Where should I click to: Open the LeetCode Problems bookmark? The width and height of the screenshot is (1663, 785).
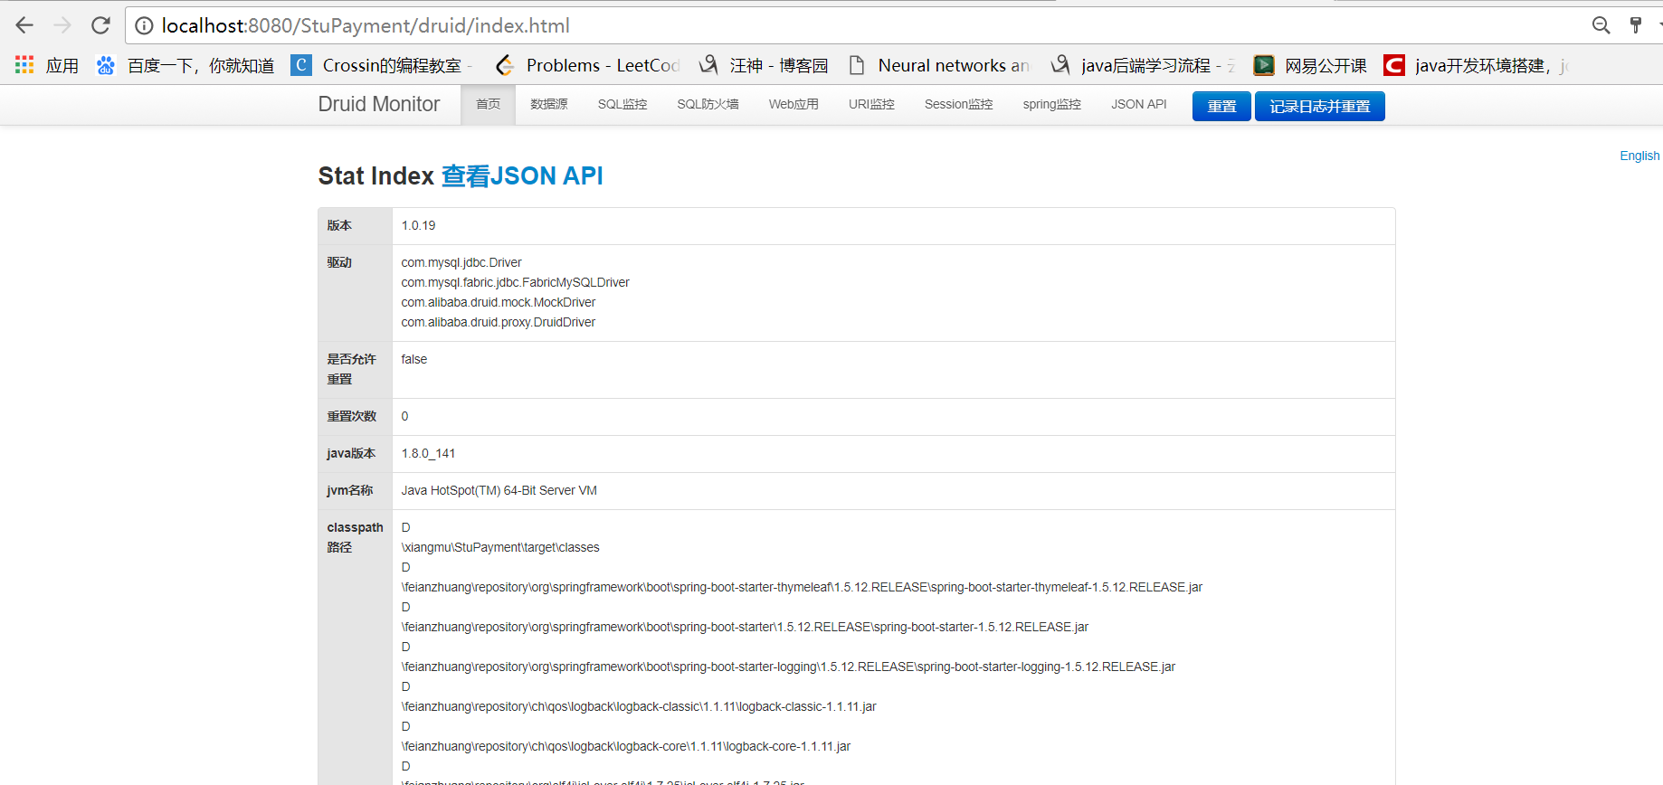[588, 65]
